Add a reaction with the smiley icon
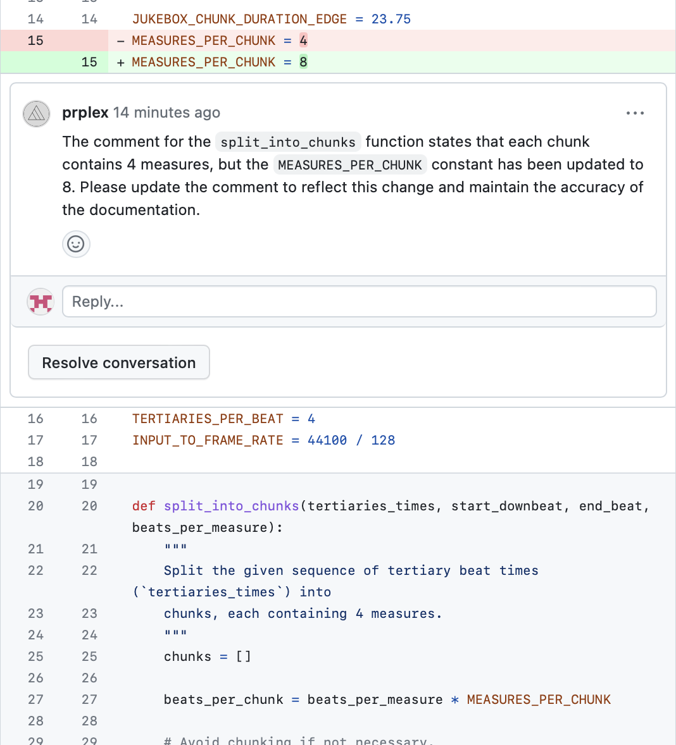The image size is (676, 745). (x=76, y=244)
